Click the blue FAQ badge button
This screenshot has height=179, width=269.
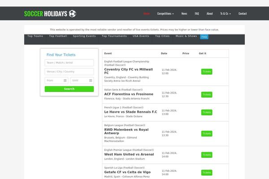(x=204, y=37)
